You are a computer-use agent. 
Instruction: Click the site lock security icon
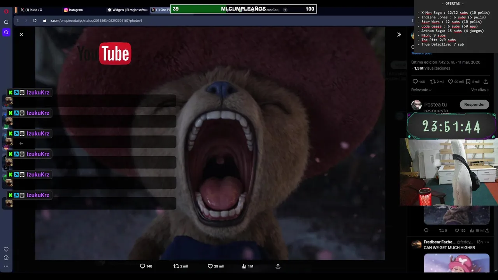[x=45, y=21]
